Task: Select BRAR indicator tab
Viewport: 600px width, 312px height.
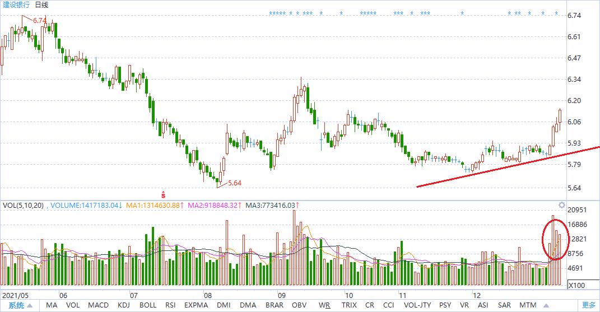Action: pos(275,305)
